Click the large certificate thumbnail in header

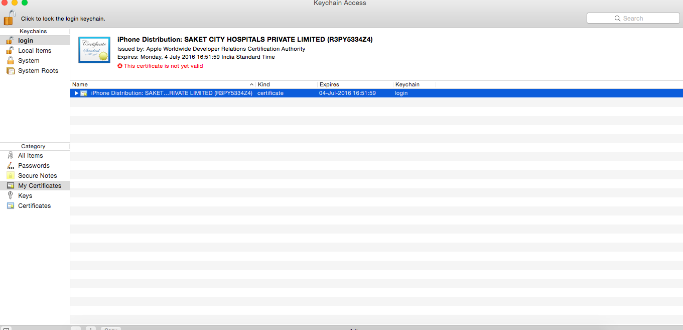coord(94,50)
